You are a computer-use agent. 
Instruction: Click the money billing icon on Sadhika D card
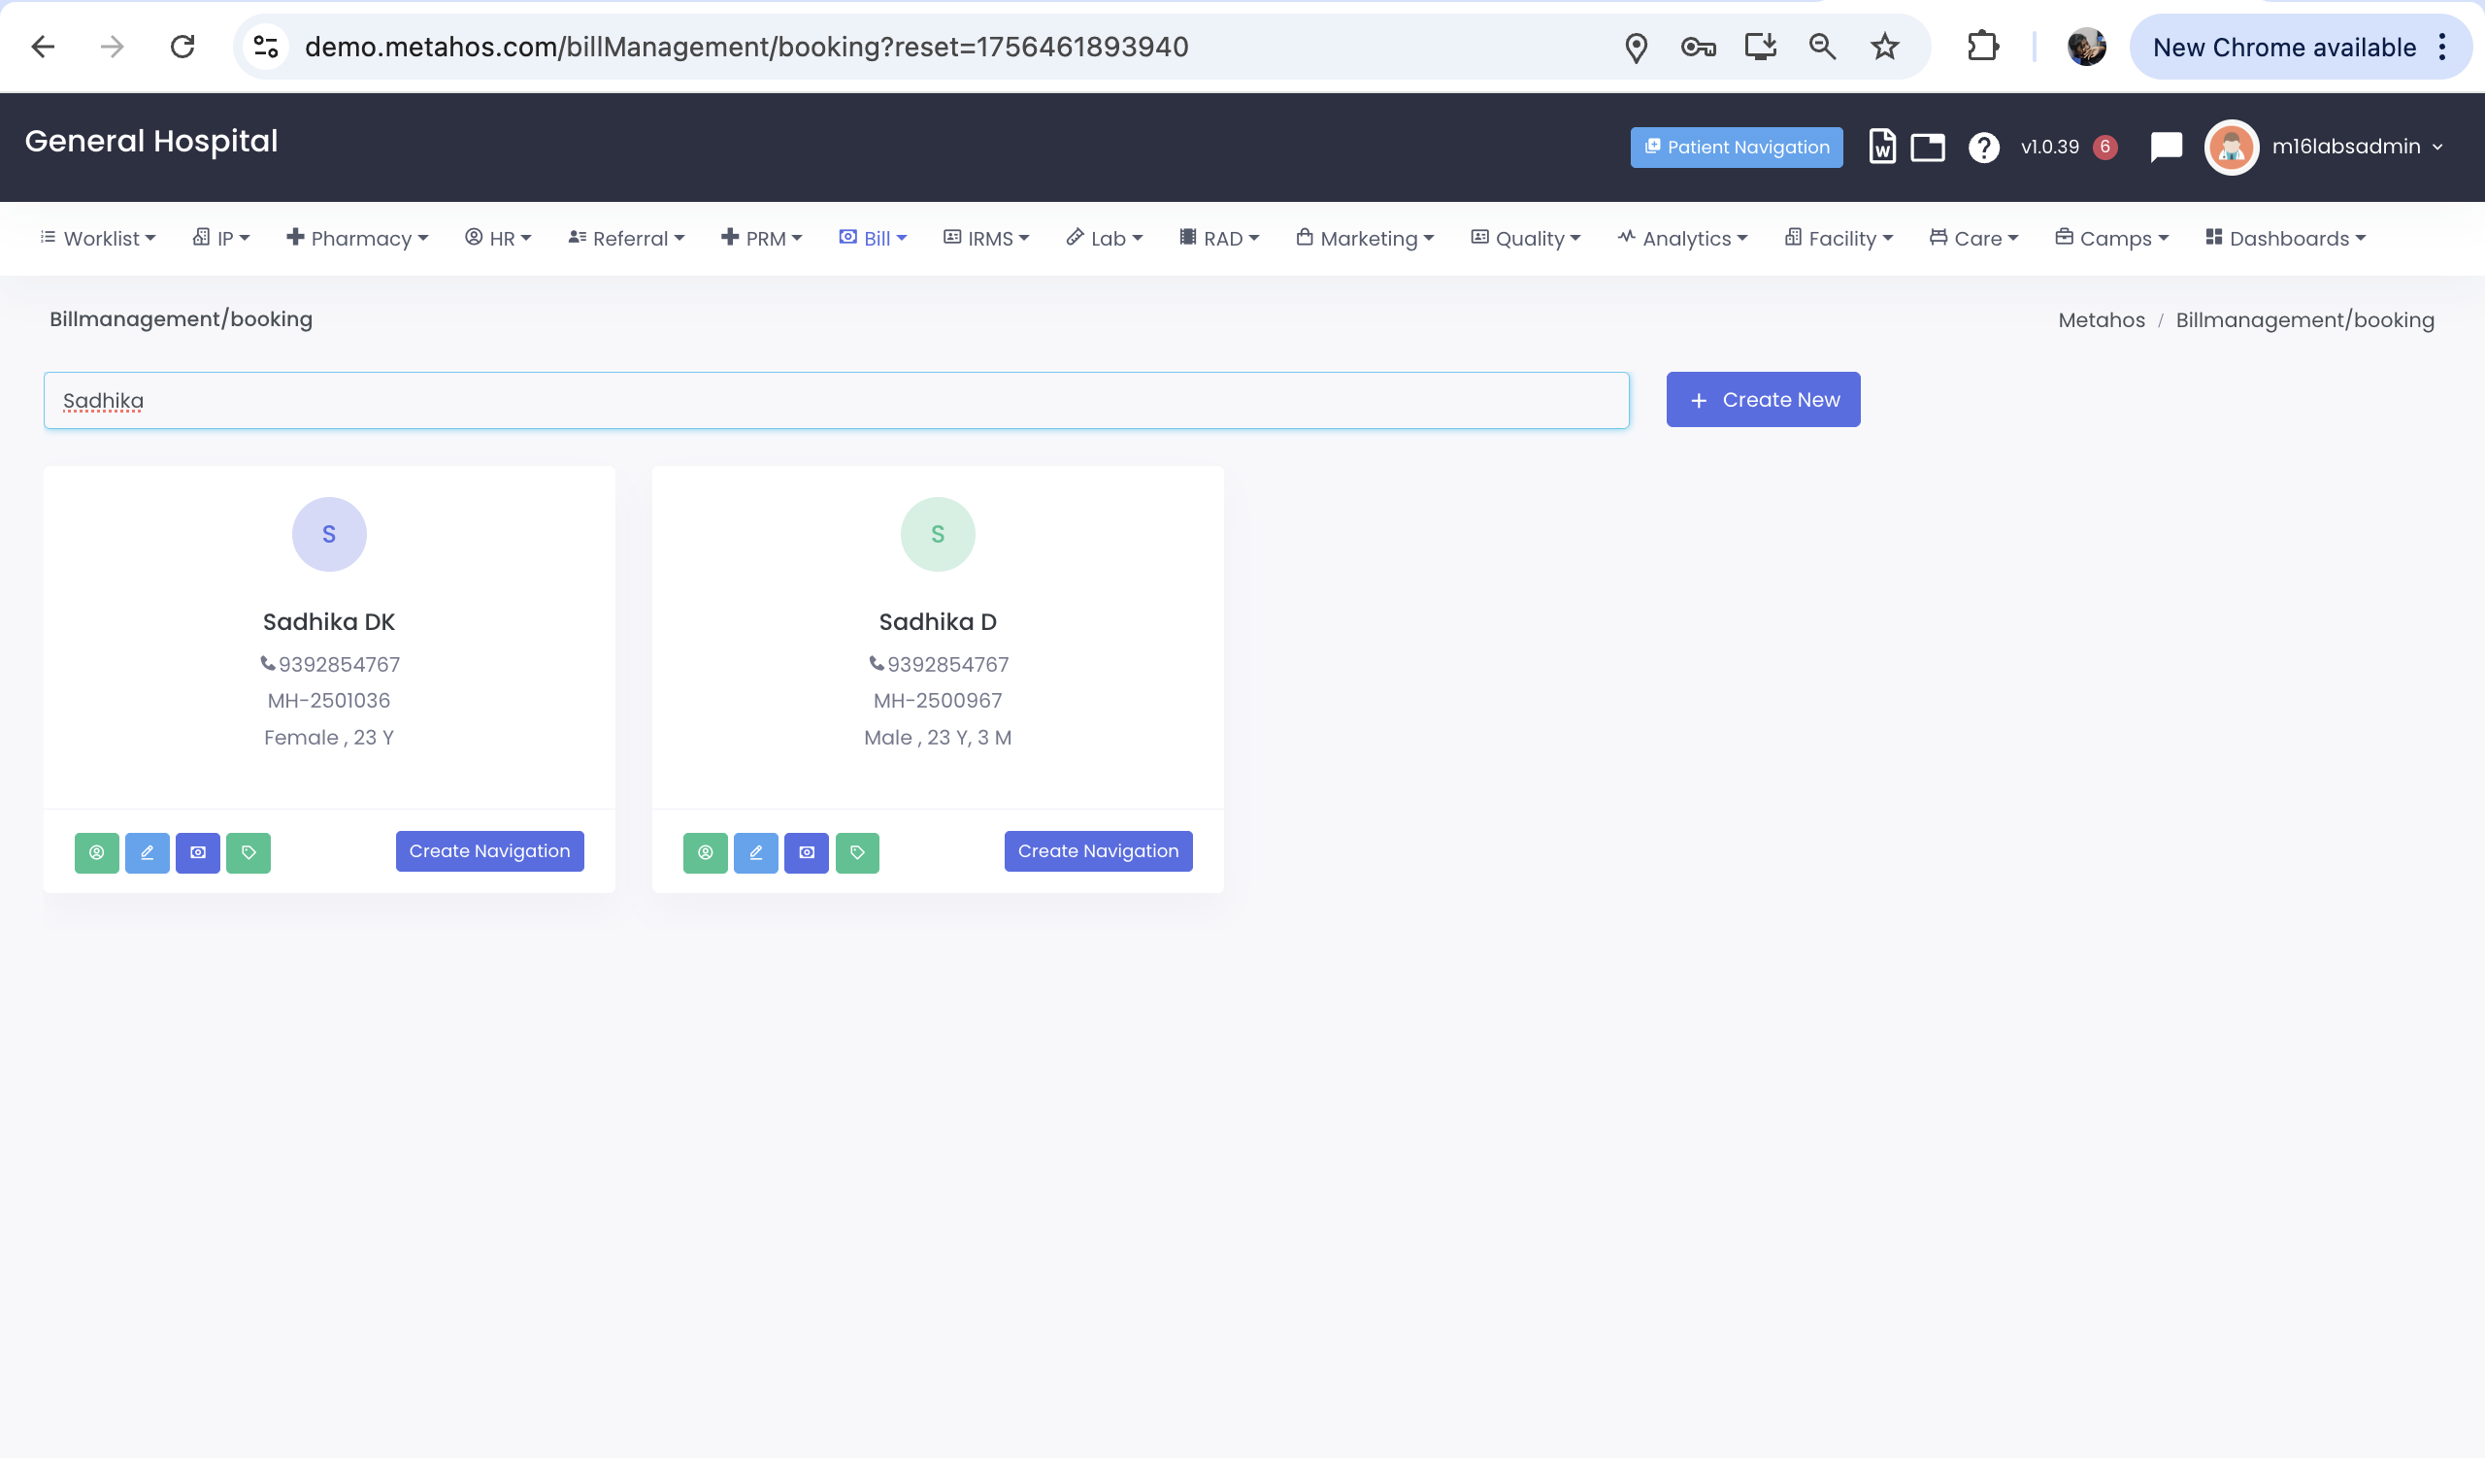(x=807, y=852)
